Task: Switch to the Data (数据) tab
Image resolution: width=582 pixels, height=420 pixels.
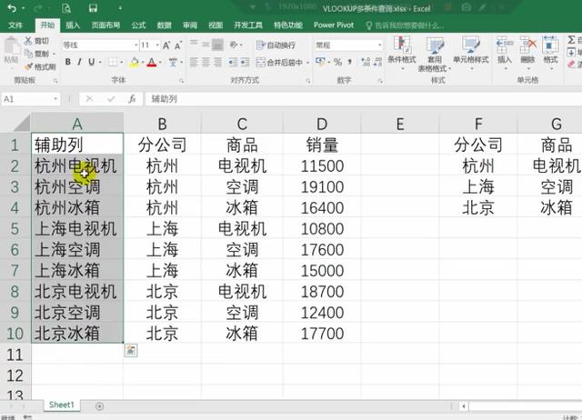Action: tap(164, 25)
